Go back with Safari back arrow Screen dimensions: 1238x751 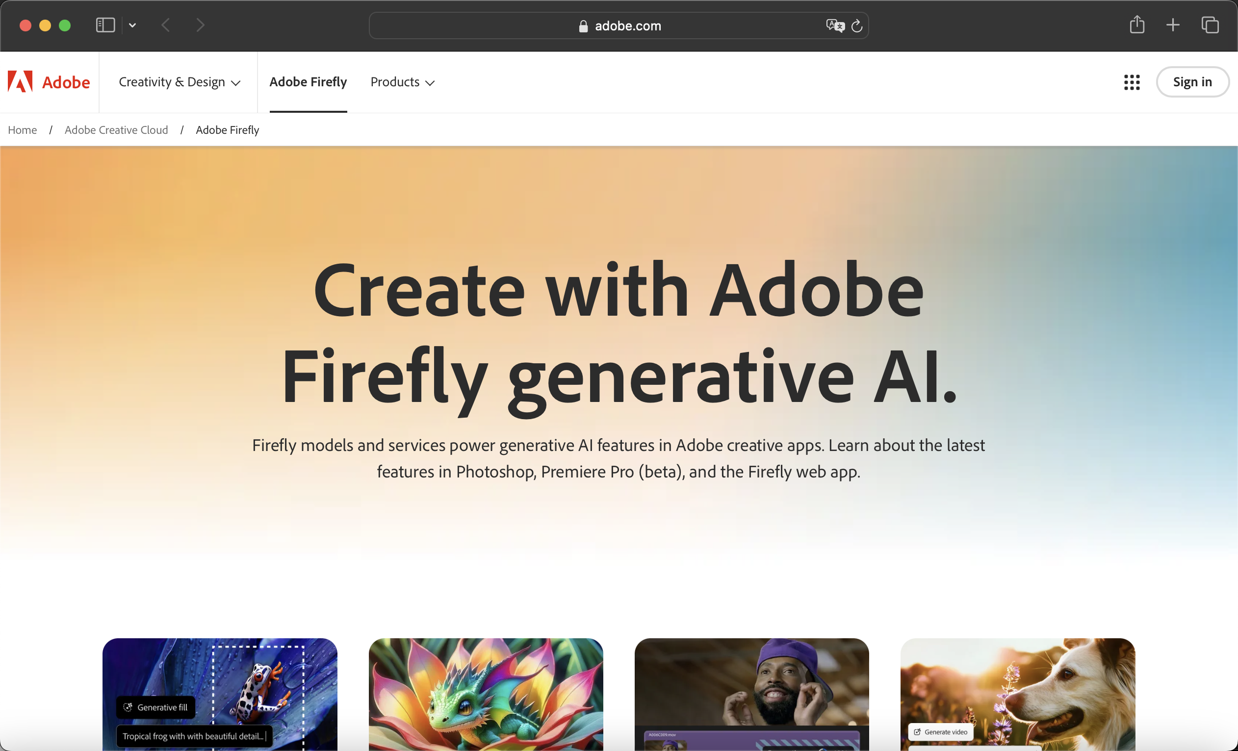pyautogui.click(x=166, y=25)
